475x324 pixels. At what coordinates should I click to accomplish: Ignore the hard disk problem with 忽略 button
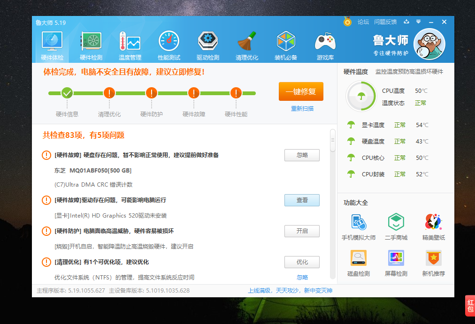[x=302, y=155]
